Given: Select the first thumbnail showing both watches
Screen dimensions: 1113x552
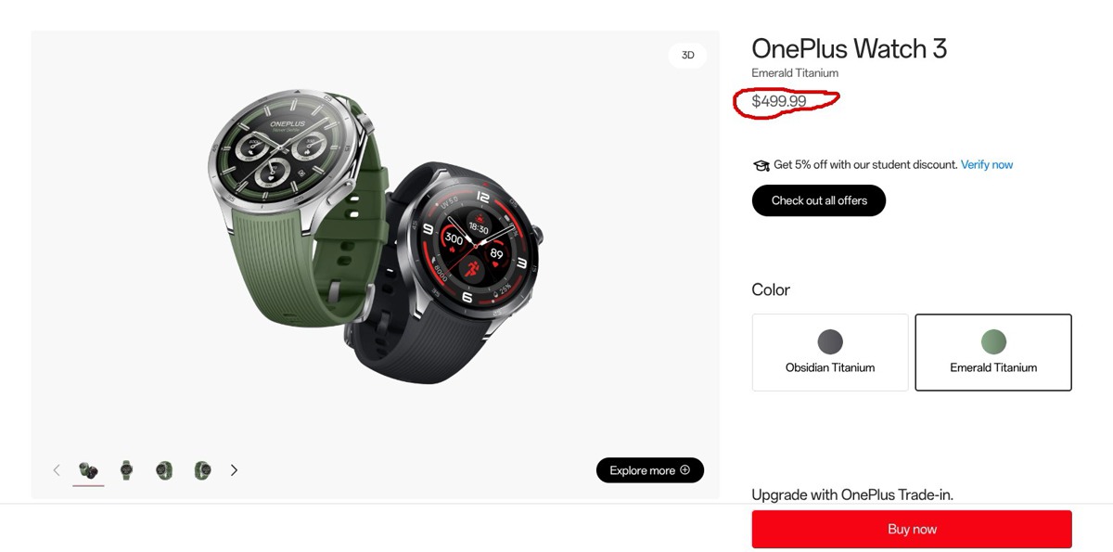Looking at the screenshot, I should click(x=88, y=470).
